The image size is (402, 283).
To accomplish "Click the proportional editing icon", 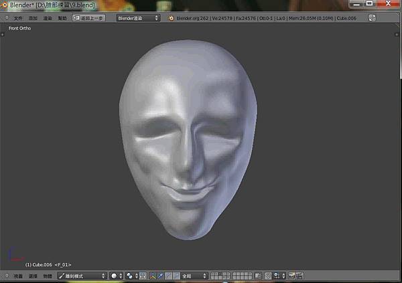I will coord(268,275).
